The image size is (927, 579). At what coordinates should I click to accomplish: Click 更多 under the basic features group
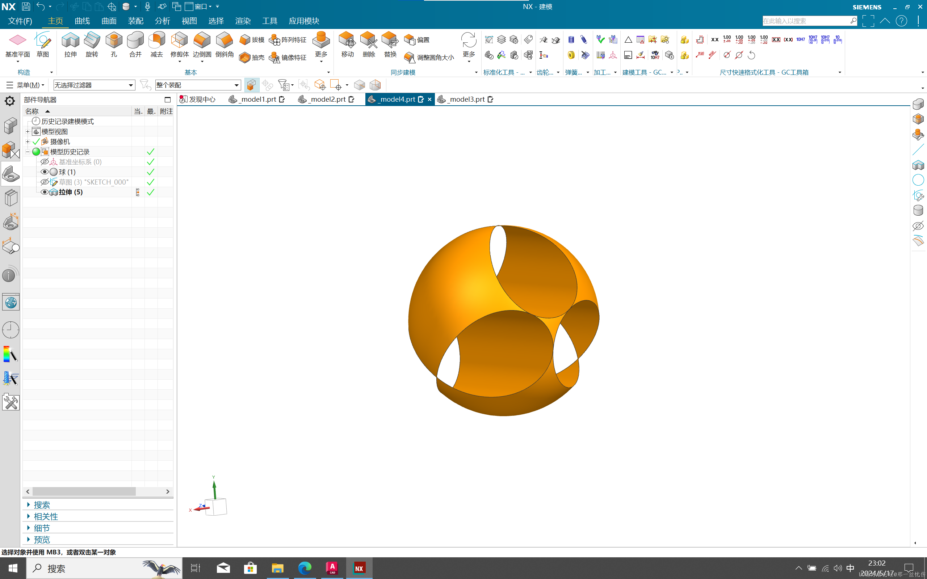click(321, 47)
